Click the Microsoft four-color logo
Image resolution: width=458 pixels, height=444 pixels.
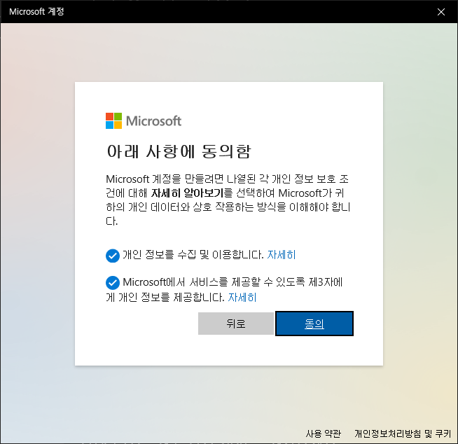[x=113, y=120]
